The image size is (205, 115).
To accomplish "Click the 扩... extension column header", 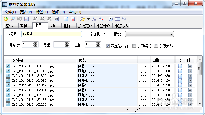I will click(x=144, y=60).
